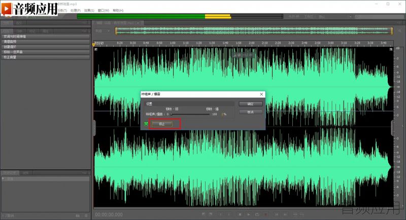Click the right panel collapse grip

(x=392, y=128)
